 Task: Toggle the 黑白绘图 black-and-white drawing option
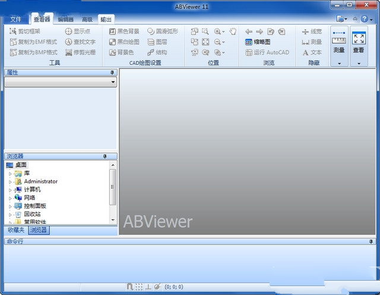[x=124, y=42]
